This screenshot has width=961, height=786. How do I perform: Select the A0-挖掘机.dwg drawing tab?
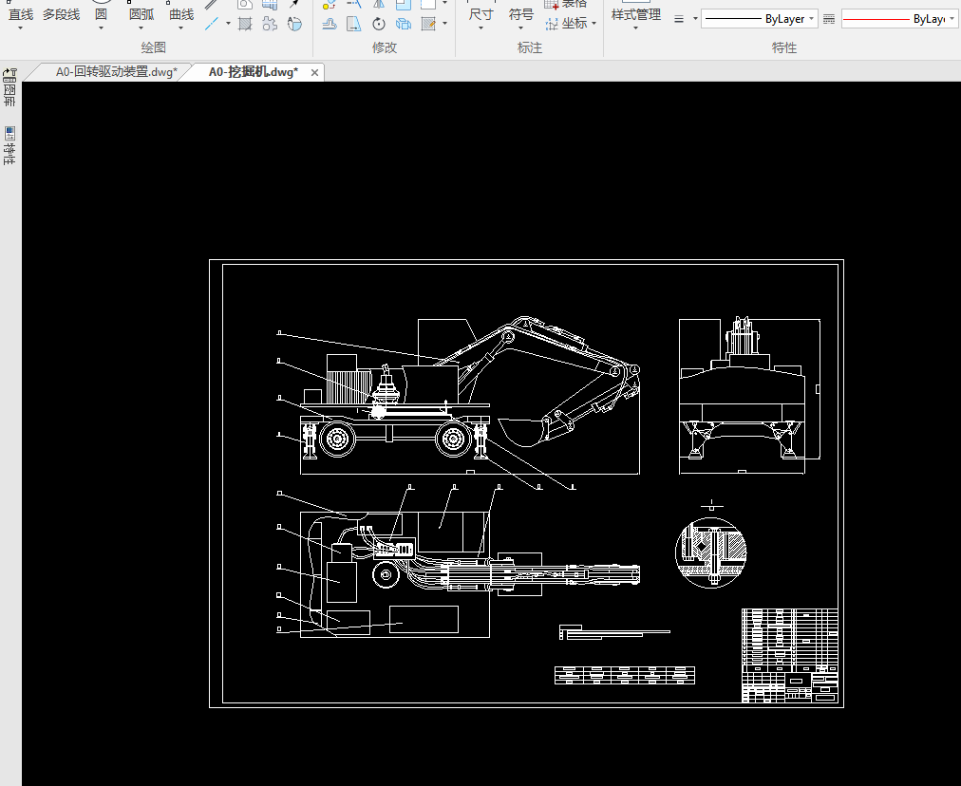pos(253,72)
